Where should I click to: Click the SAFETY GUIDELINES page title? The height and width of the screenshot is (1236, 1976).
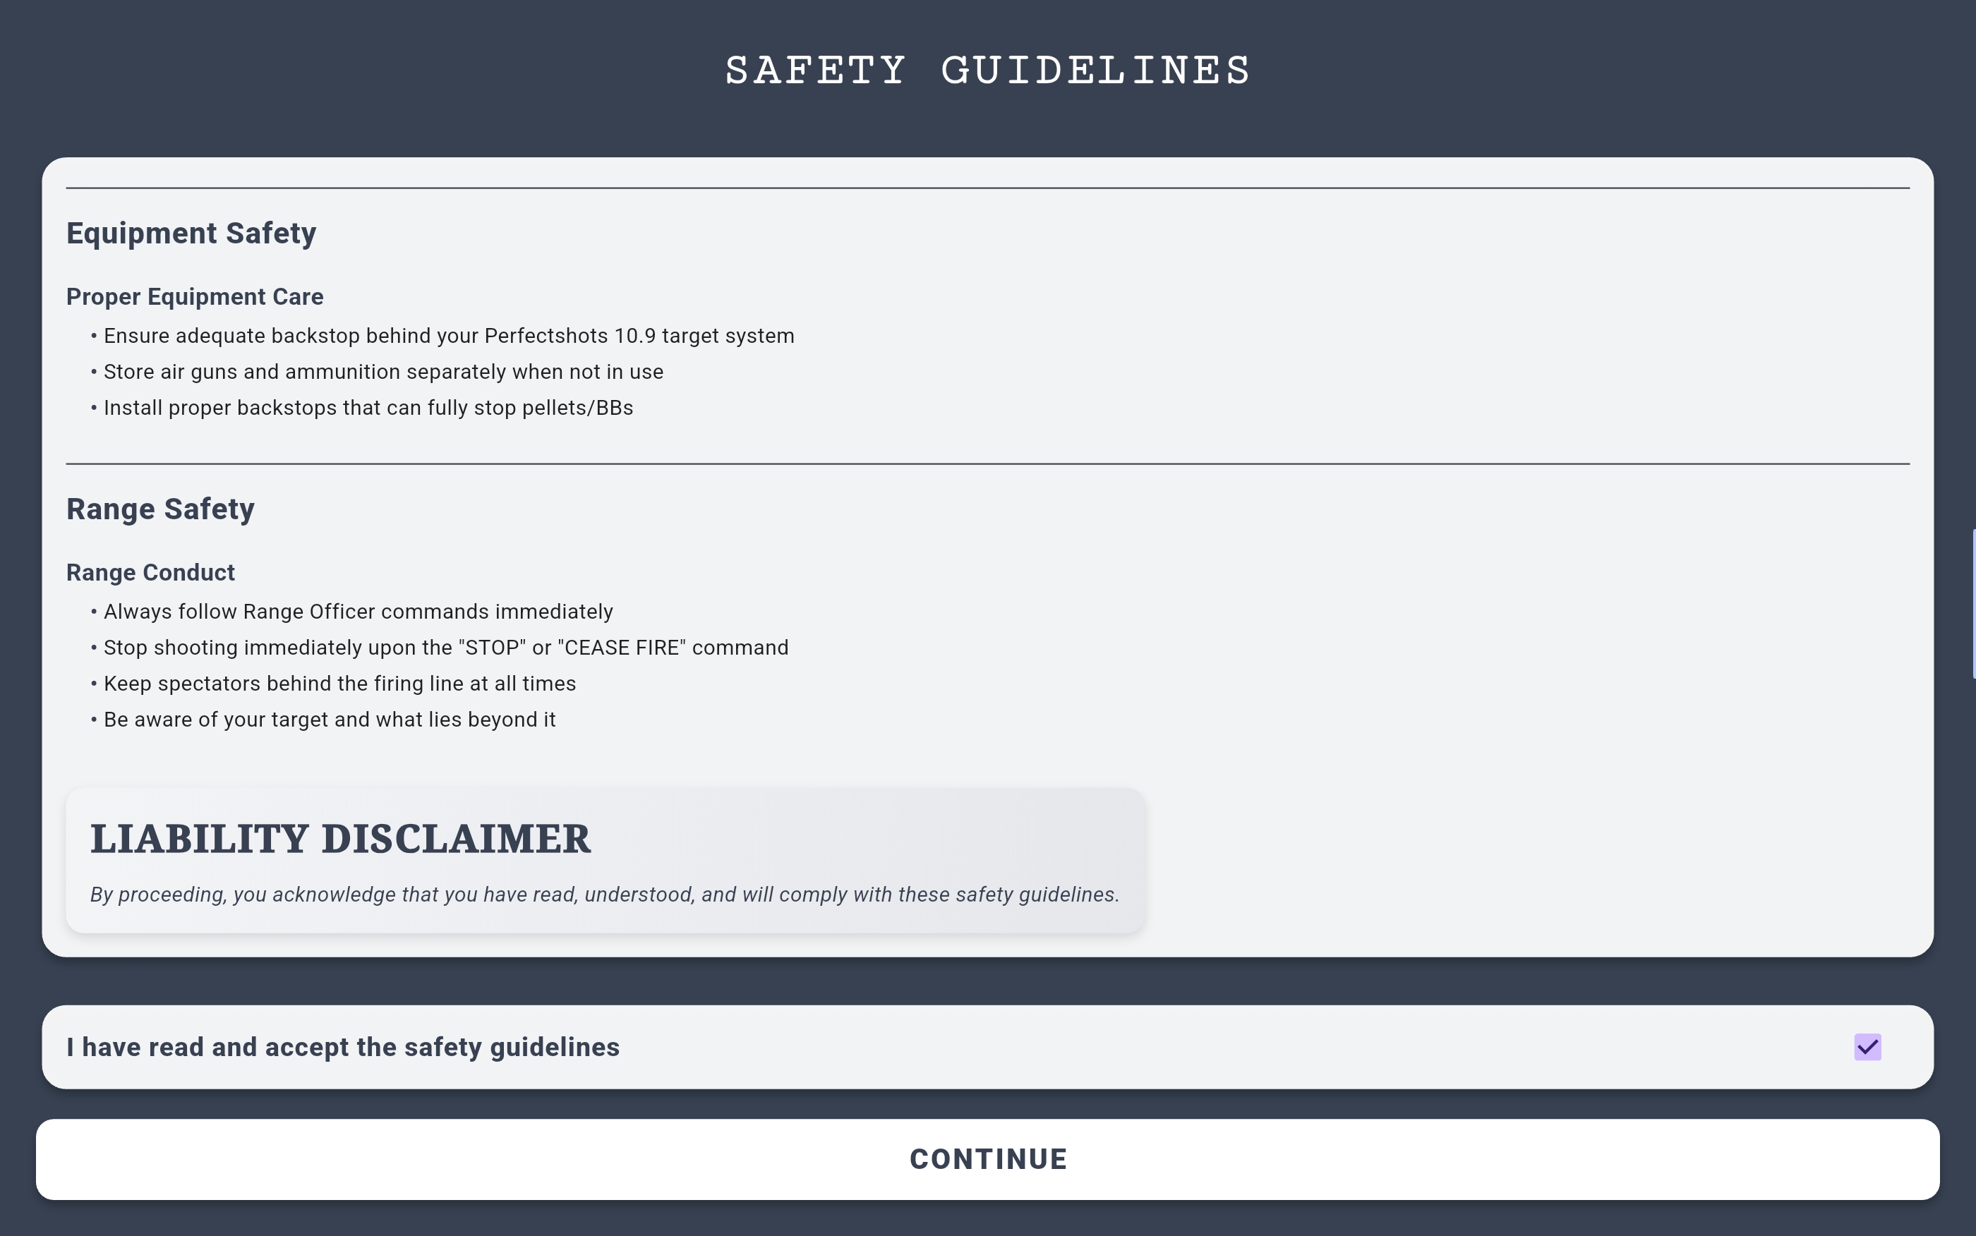(x=987, y=71)
